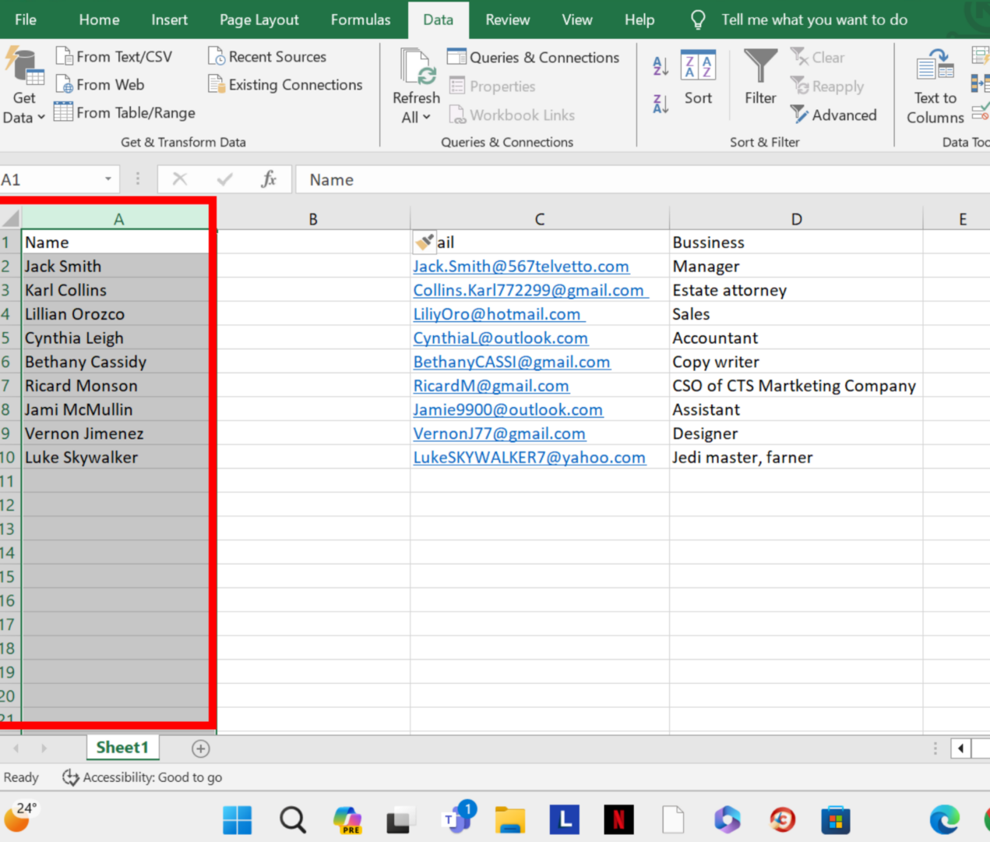Screen dimensions: 990x842
Task: Click Sort A to Z icon
Action: click(660, 66)
